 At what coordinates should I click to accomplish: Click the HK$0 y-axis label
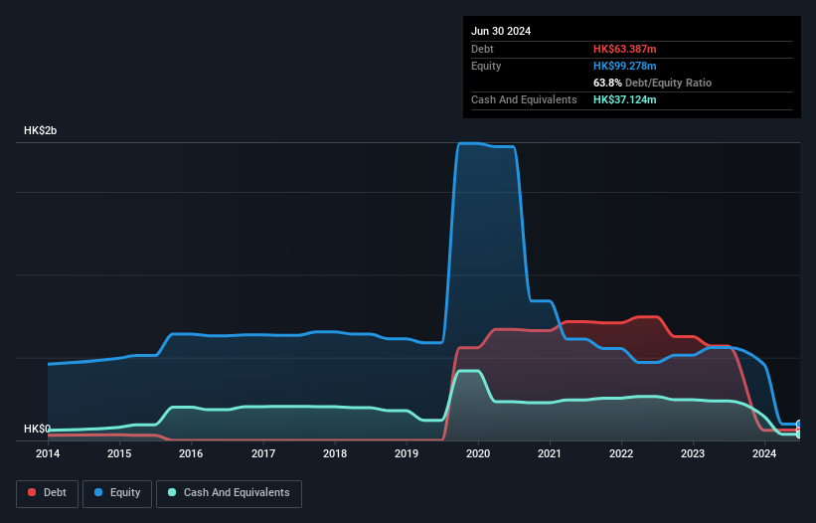tap(37, 429)
